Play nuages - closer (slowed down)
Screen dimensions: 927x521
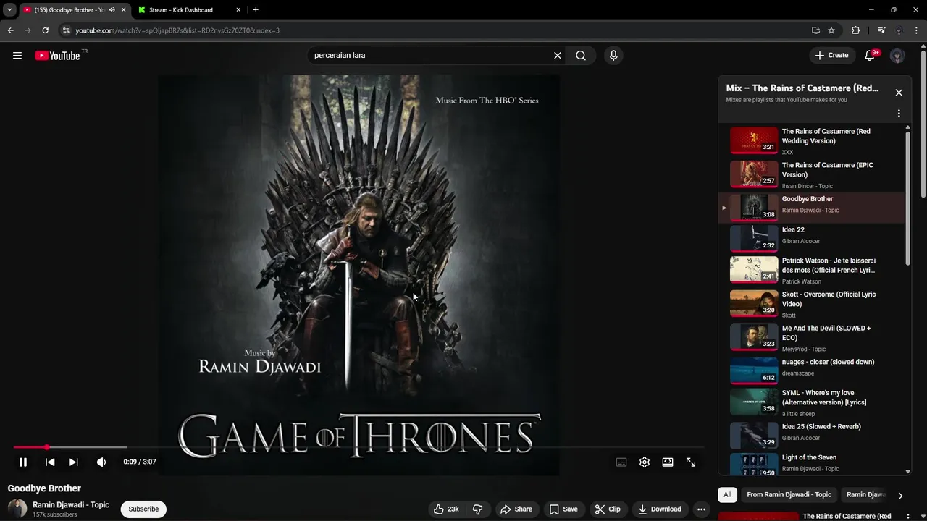click(811, 371)
